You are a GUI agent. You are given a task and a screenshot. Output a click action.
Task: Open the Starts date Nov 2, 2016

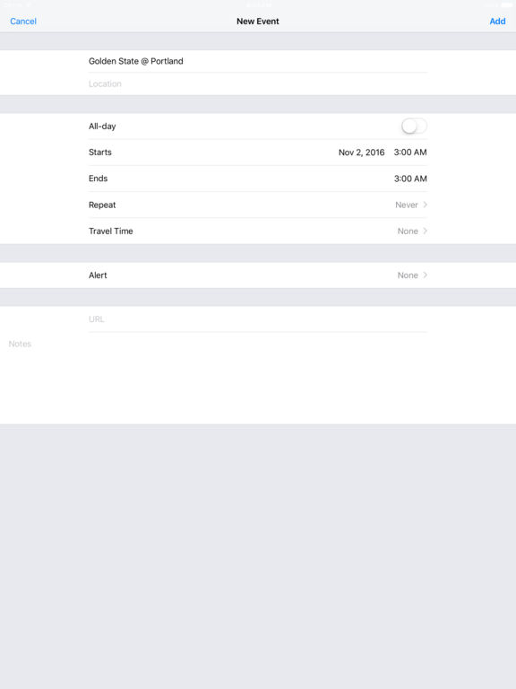361,153
